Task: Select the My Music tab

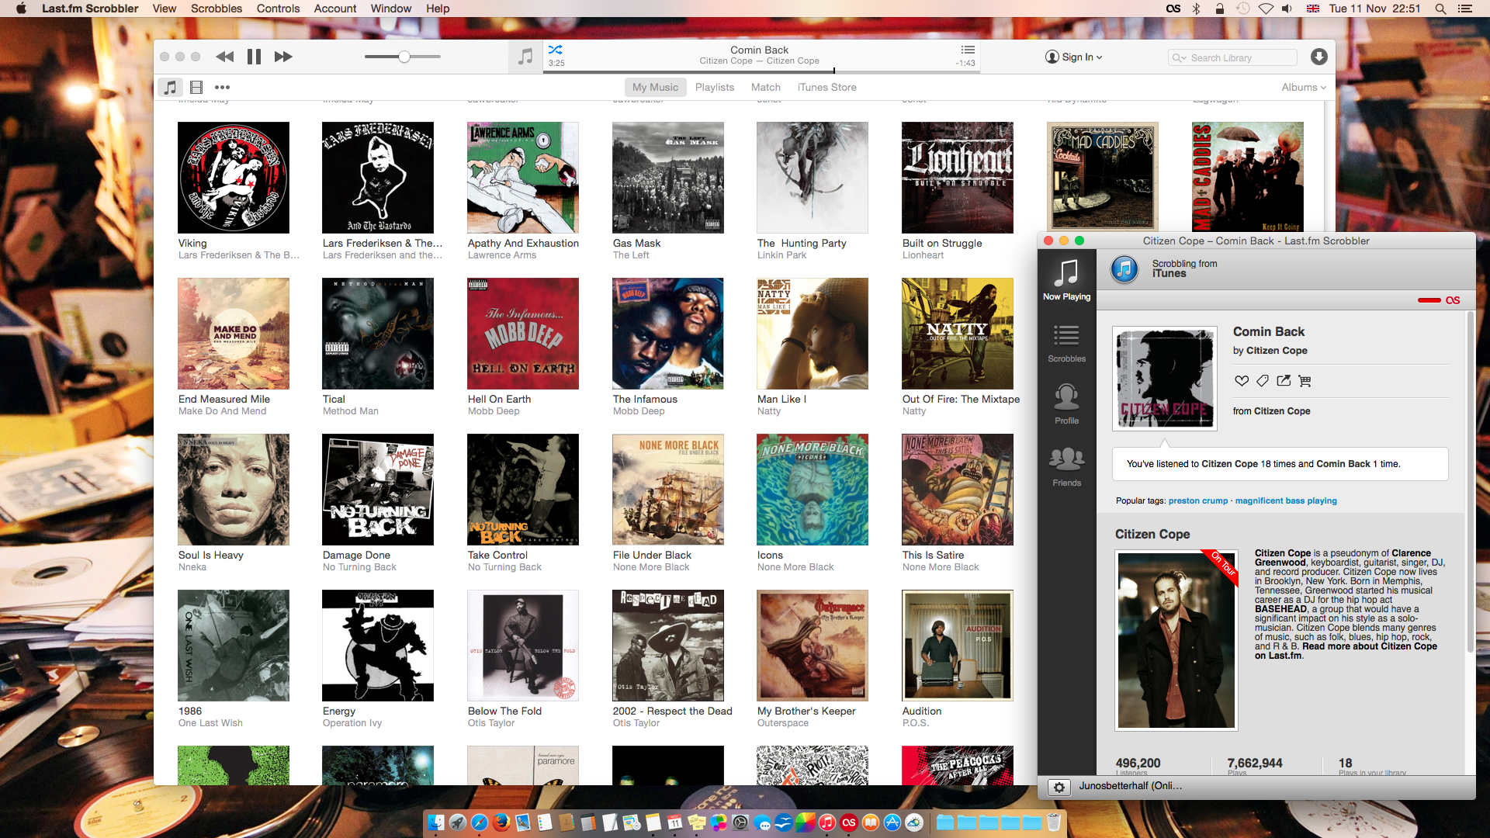Action: pyautogui.click(x=655, y=87)
